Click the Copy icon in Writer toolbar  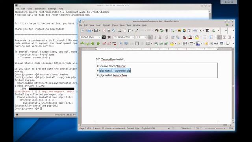[124, 31]
